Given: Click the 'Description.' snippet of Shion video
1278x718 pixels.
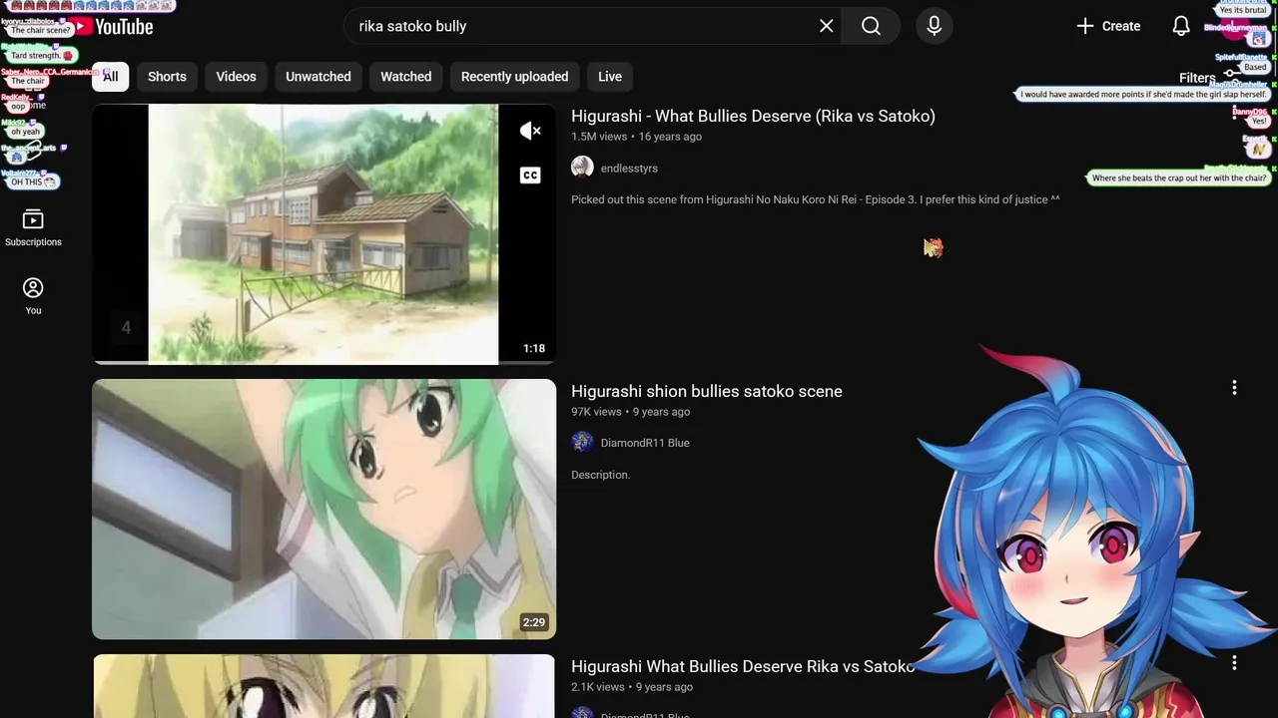Looking at the screenshot, I should [600, 475].
